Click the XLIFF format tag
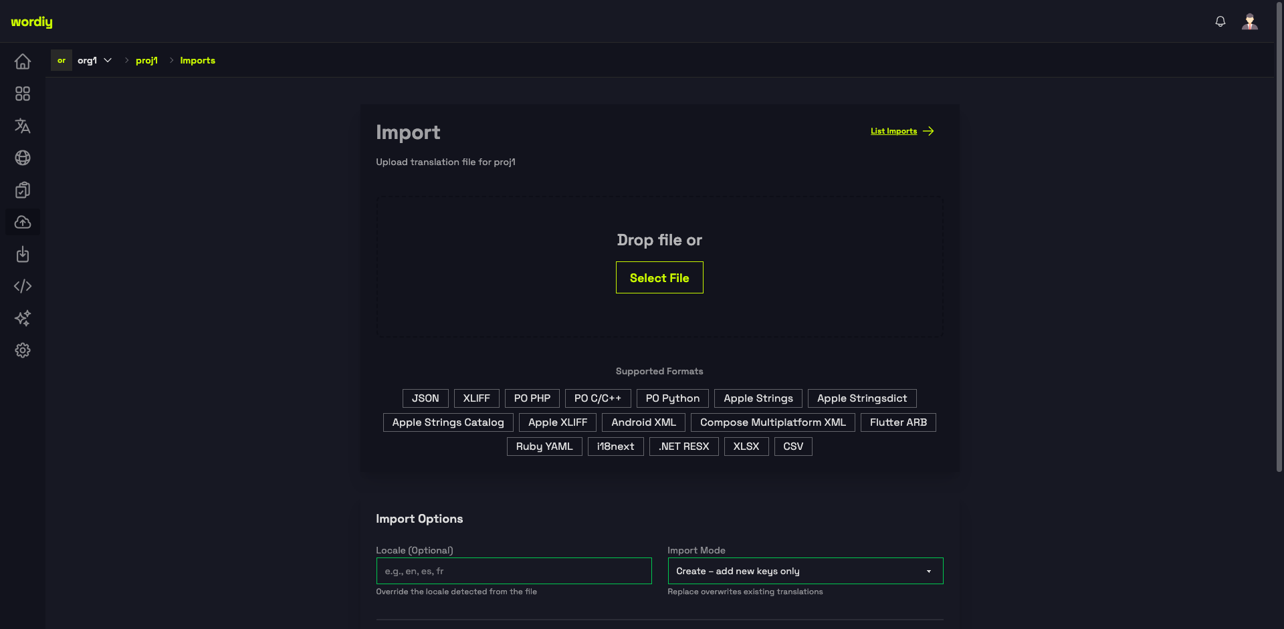This screenshot has height=629, width=1284. pyautogui.click(x=477, y=398)
